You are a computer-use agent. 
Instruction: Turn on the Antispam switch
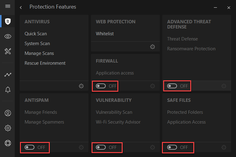click(x=29, y=147)
